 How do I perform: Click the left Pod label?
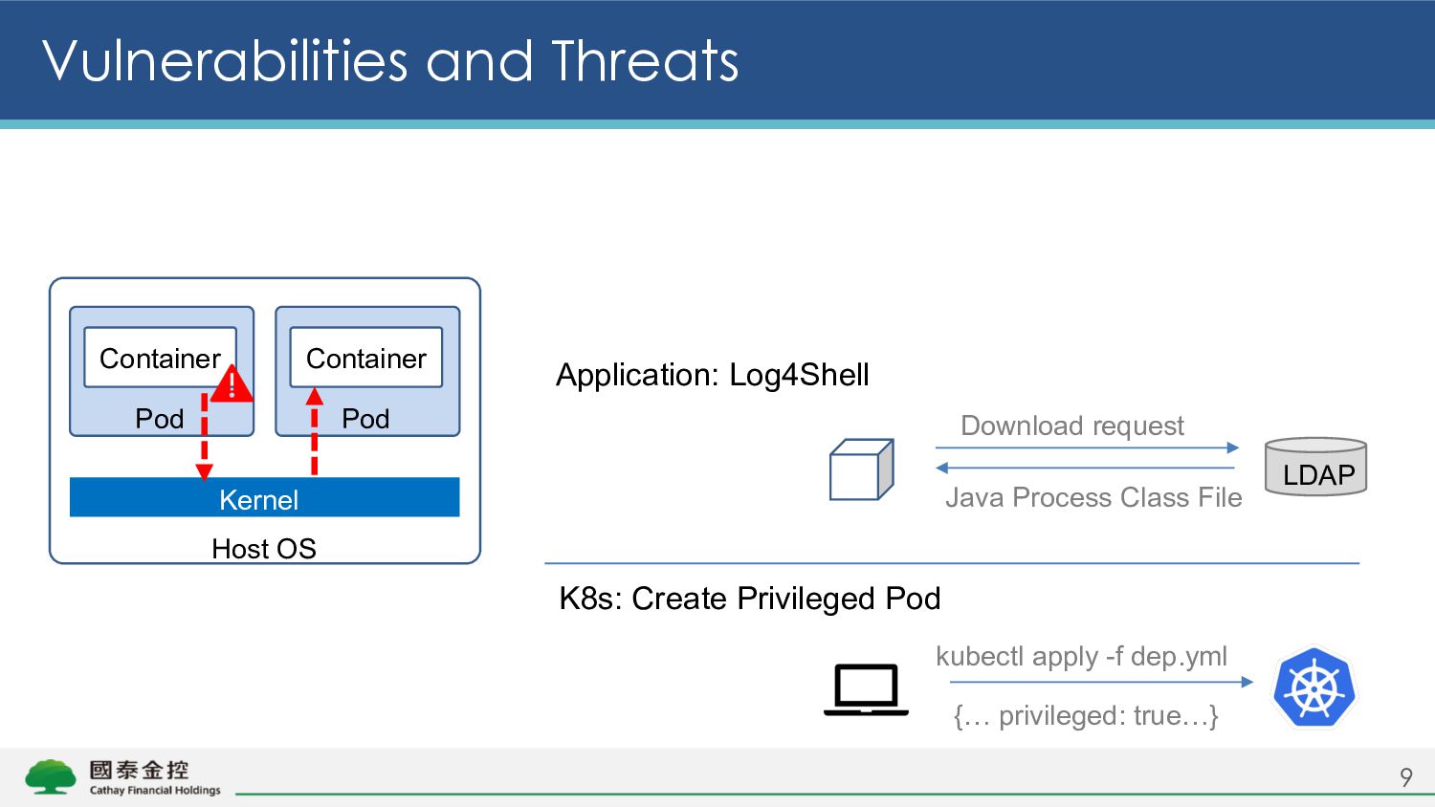159,419
